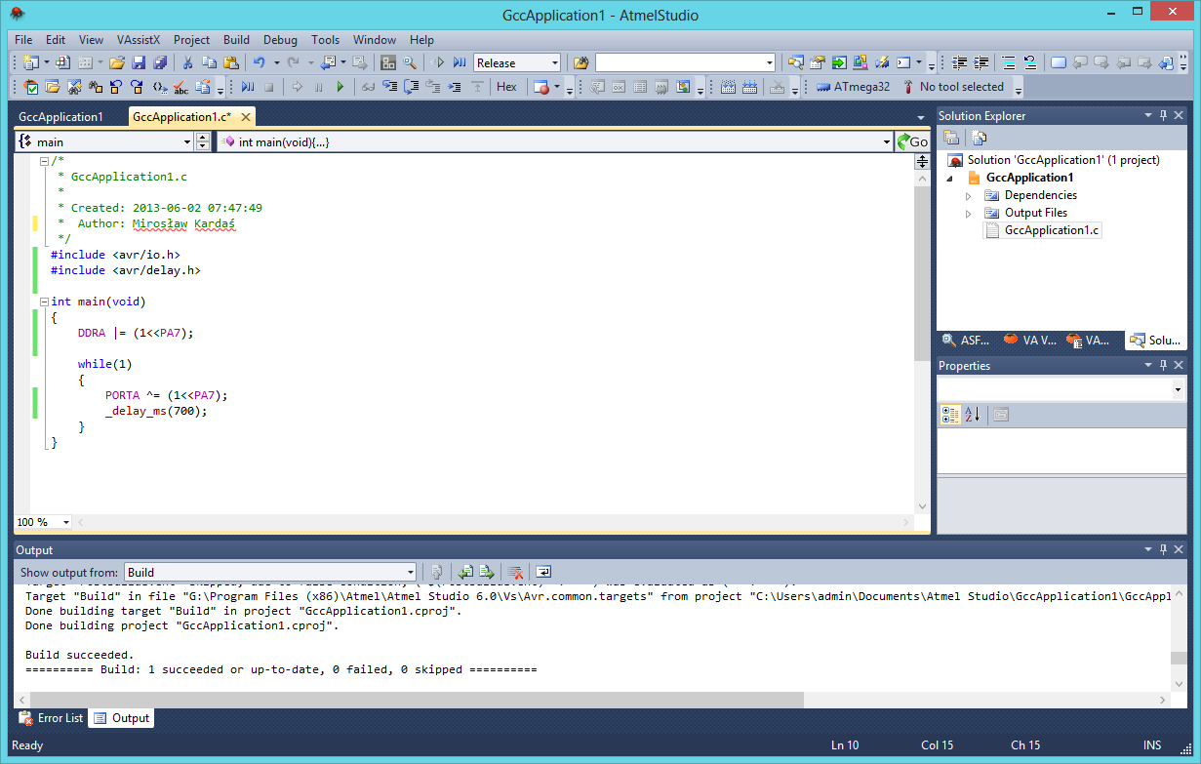This screenshot has height=764, width=1201.
Task: Open the VAssistX menu
Action: point(139,40)
